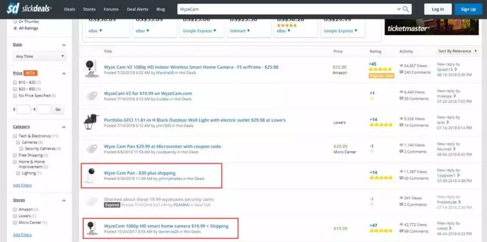Check the $10 - $20 price filter
Screen dimensions: 487x242
coord(15,82)
